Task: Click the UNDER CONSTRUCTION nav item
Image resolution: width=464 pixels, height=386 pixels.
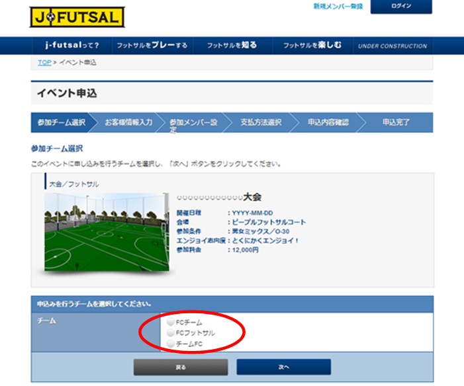Action: click(x=393, y=46)
